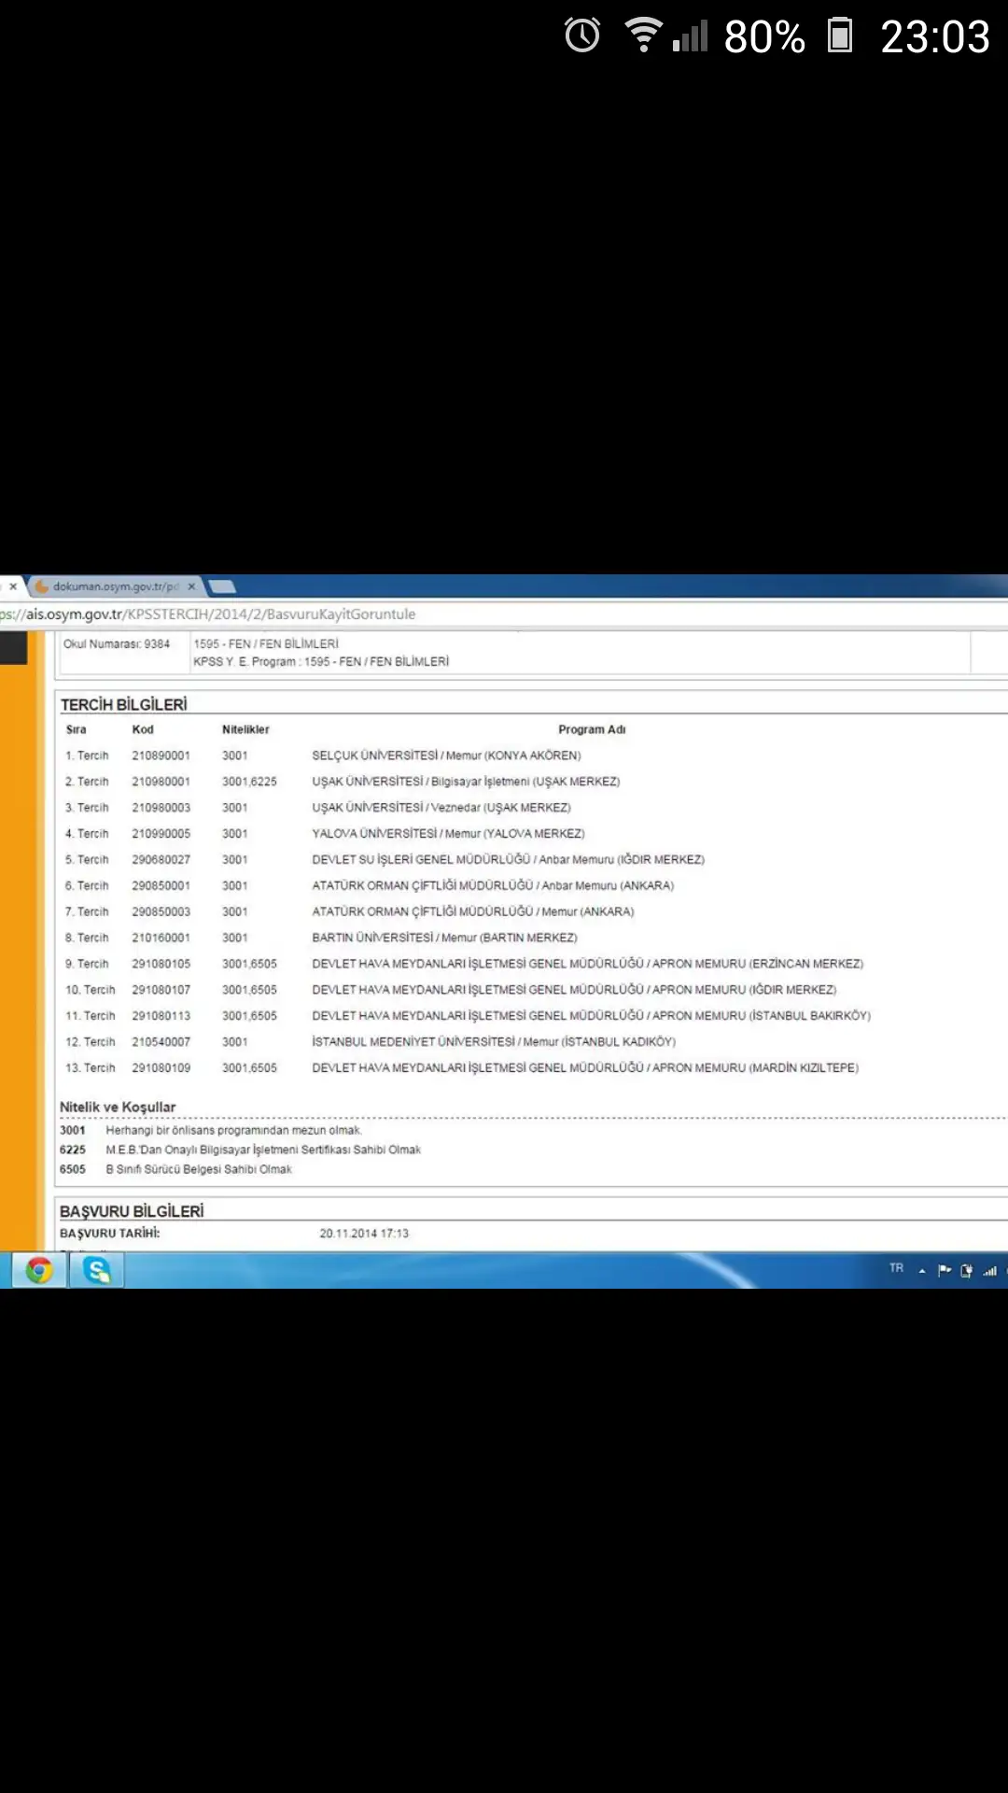The height and width of the screenshot is (1793, 1008).
Task: Open Skype from the Windows taskbar
Action: click(x=97, y=1270)
